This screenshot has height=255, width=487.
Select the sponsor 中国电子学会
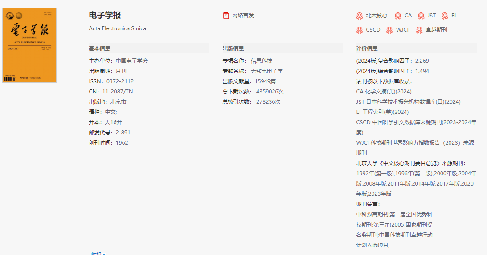click(x=132, y=61)
